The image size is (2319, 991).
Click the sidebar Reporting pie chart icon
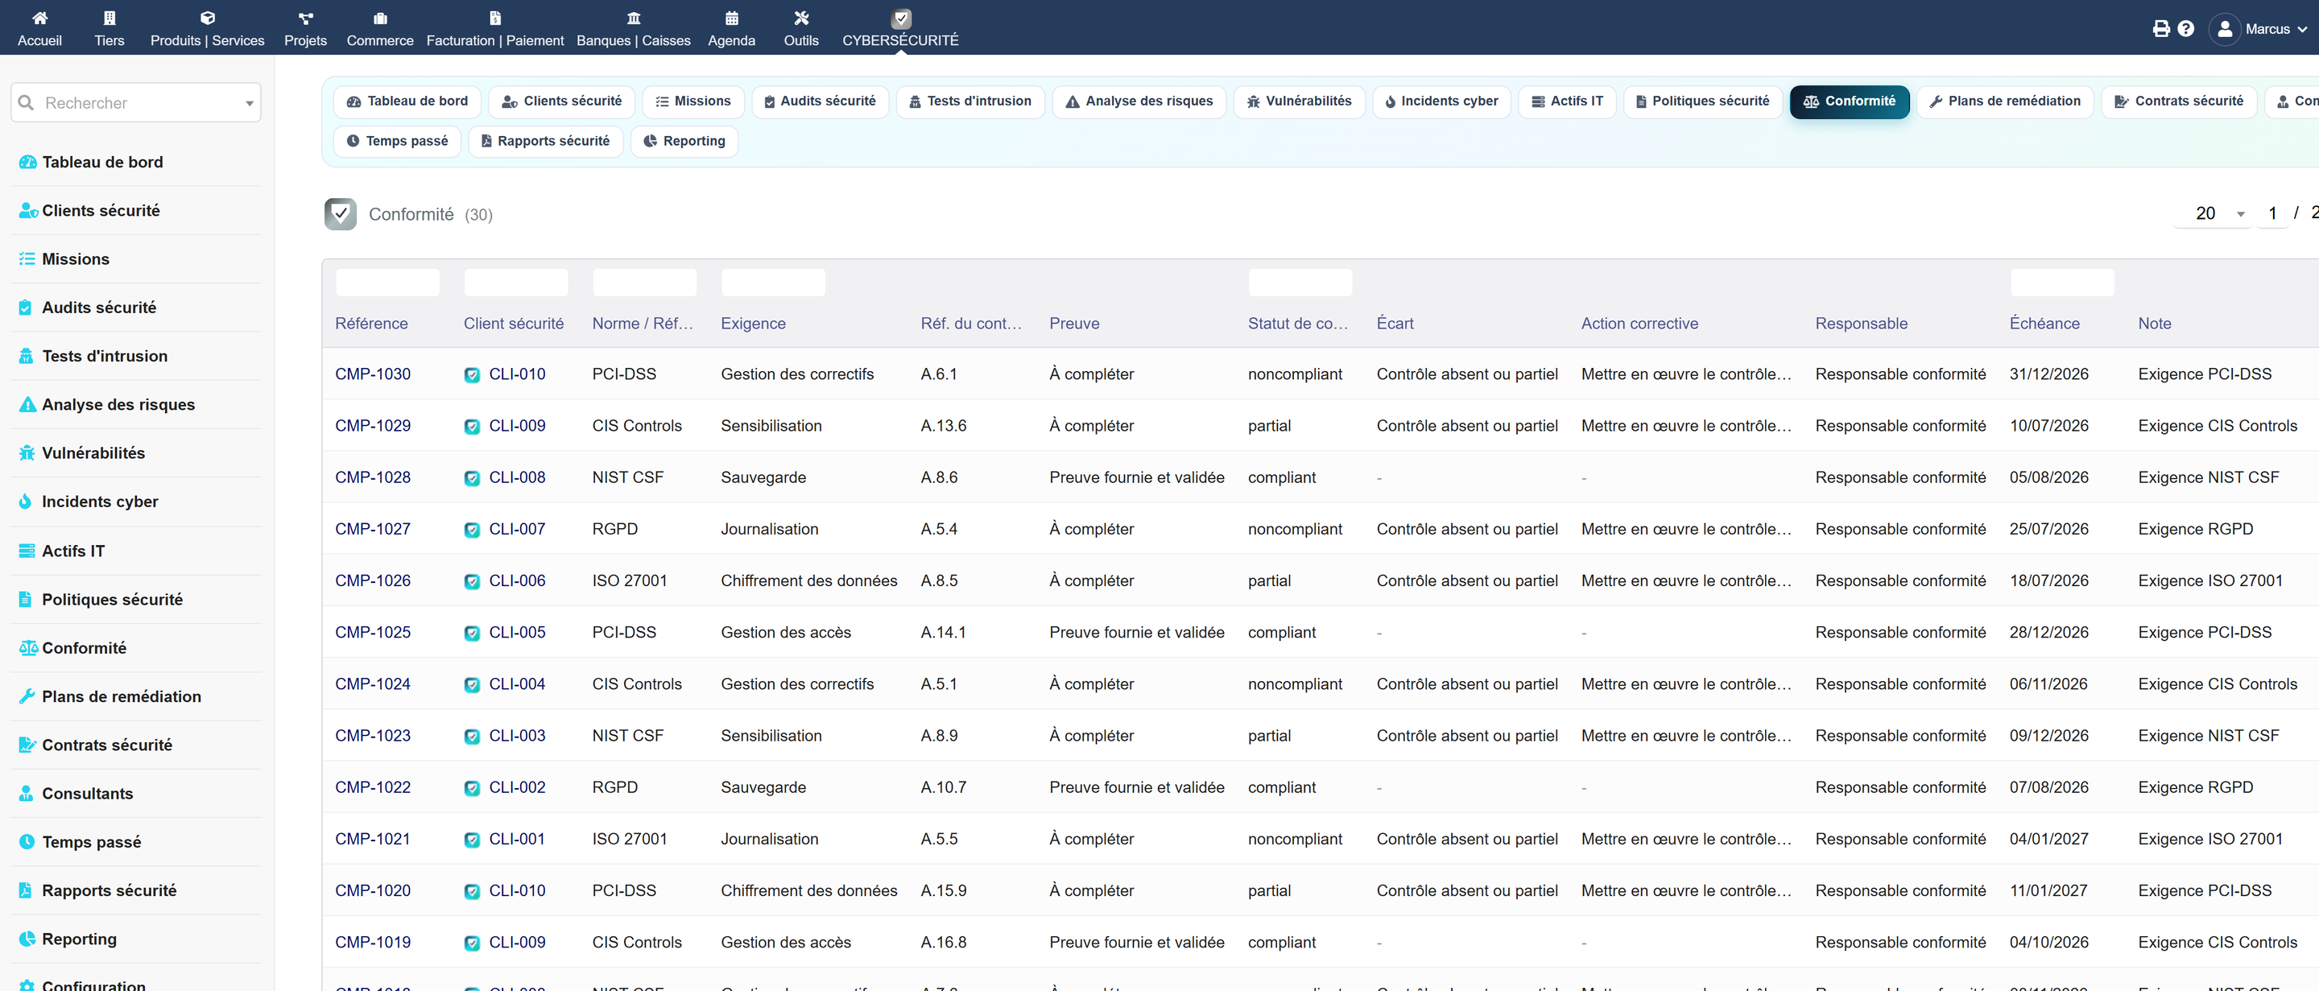(x=27, y=939)
